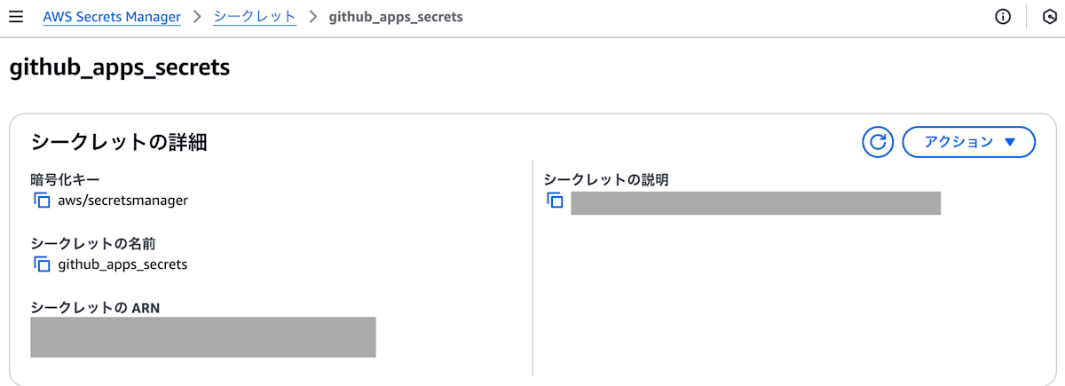
Task: Navigate to the シークレット breadcrumb link
Action: pos(255,17)
